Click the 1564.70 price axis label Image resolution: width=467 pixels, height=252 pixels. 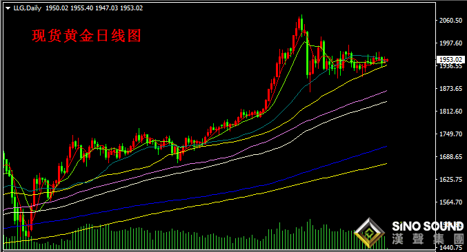click(451, 202)
